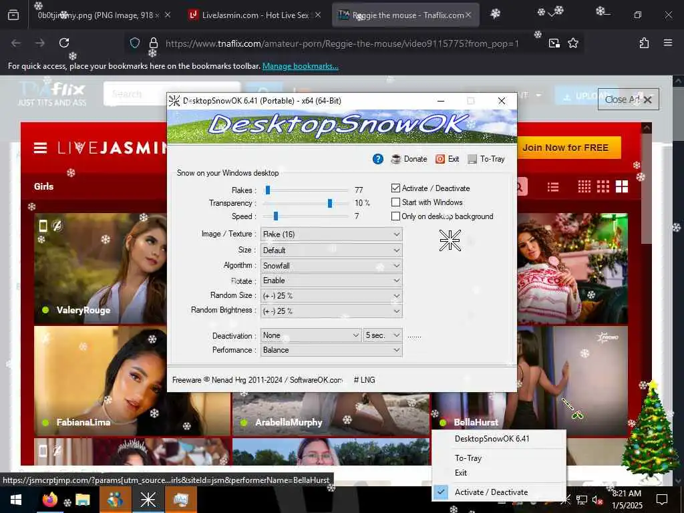This screenshot has height=513, width=684.
Task: Open File Explorer from the taskbar
Action: [82, 500]
